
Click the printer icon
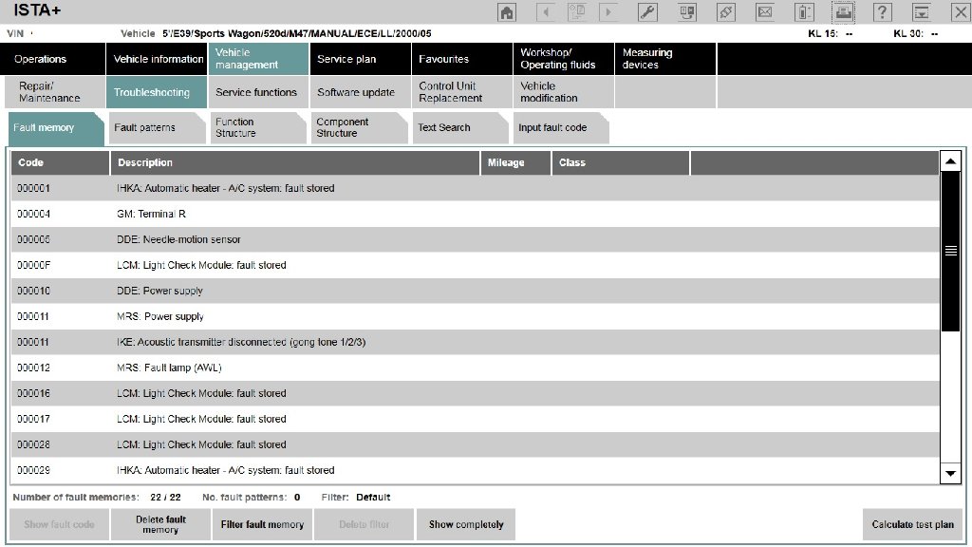tap(843, 11)
